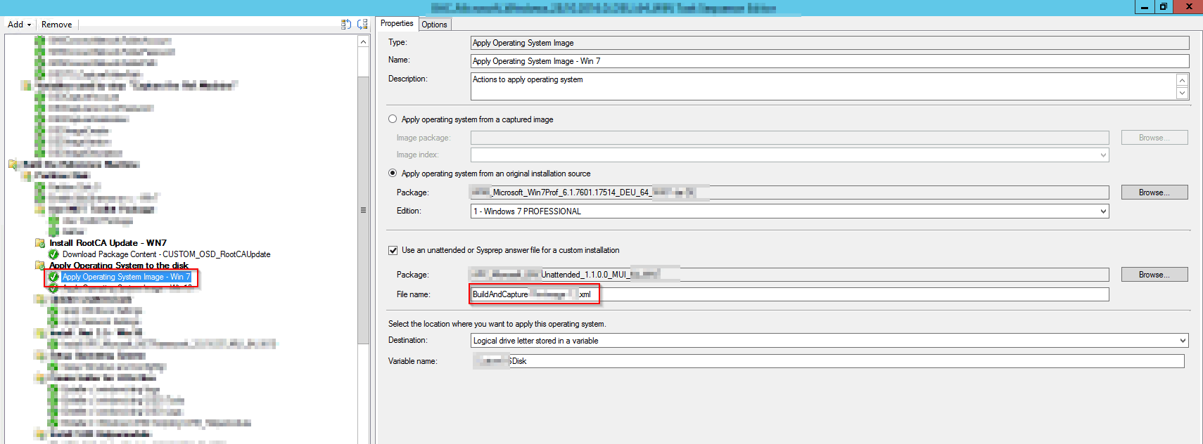This screenshot has width=1203, height=444.
Task: Choose 'Apply operating system from an original installation source'
Action: (x=393, y=174)
